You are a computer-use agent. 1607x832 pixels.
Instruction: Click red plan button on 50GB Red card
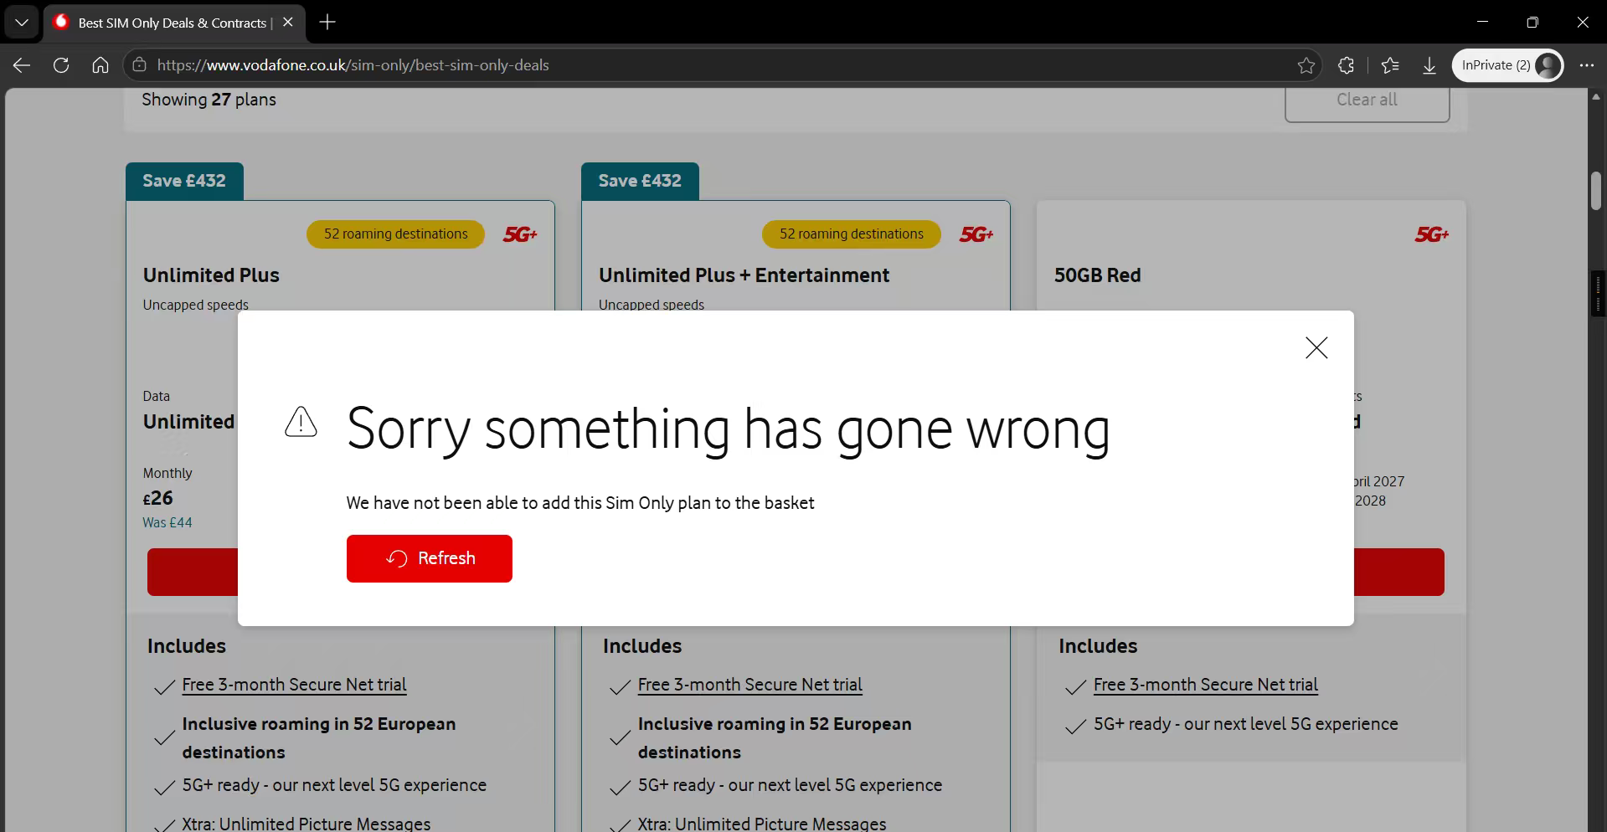pos(1399,572)
